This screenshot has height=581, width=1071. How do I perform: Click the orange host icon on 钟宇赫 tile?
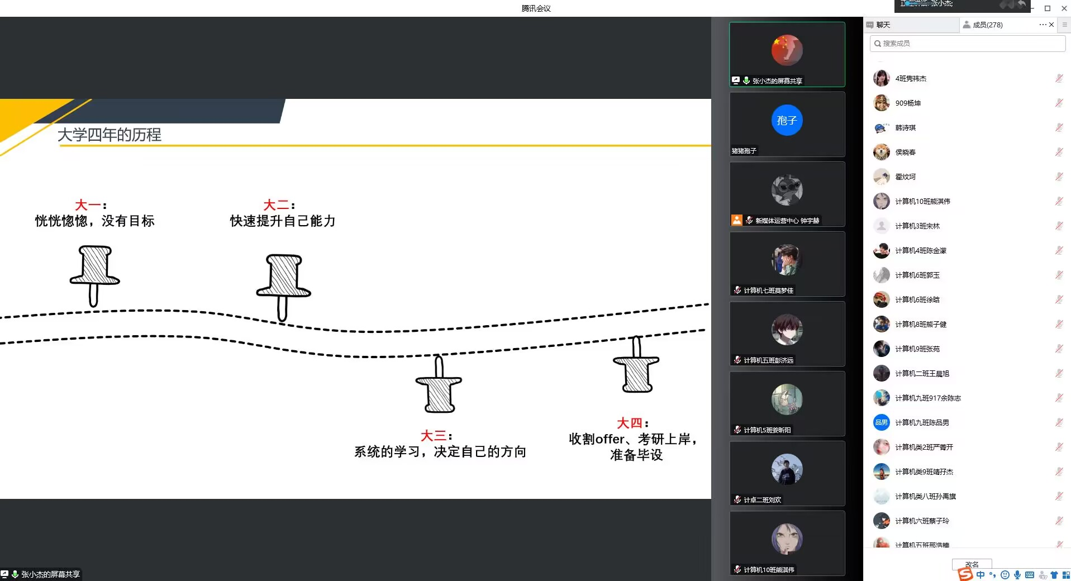pos(737,220)
